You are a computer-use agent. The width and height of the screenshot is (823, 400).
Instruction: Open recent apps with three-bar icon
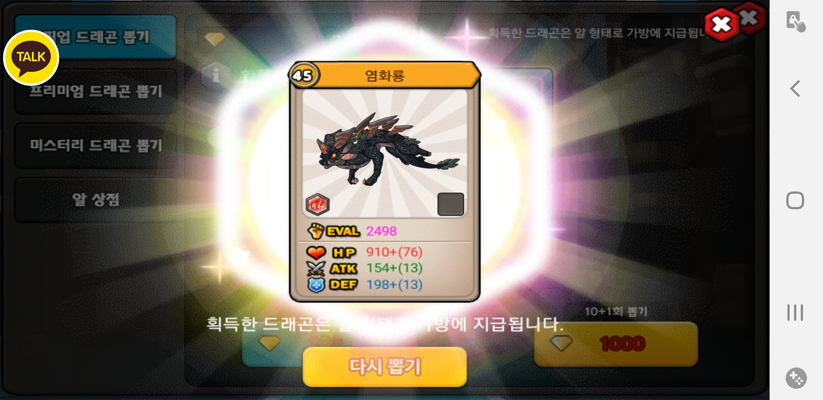pyautogui.click(x=795, y=313)
